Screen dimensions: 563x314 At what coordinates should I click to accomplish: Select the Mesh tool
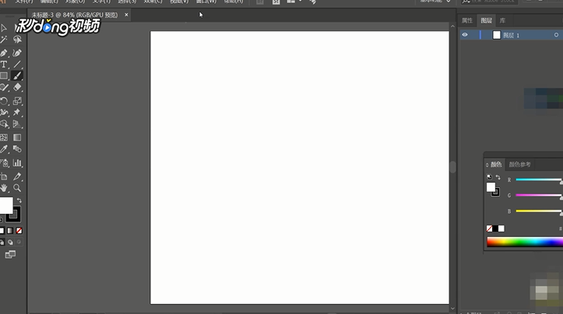4,138
